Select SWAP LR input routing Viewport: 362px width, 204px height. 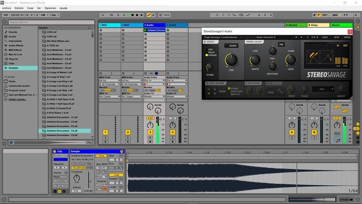[235, 94]
